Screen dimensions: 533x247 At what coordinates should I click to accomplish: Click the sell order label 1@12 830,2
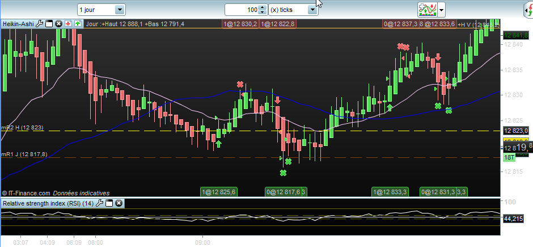click(x=240, y=24)
